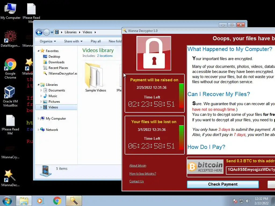
Task: Open the About bitcoin link
Action: pyautogui.click(x=138, y=165)
